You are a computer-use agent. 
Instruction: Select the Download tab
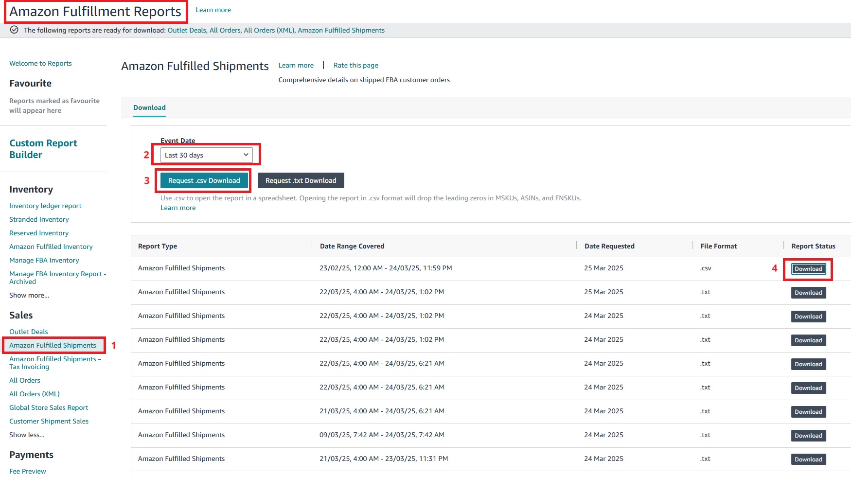(149, 107)
